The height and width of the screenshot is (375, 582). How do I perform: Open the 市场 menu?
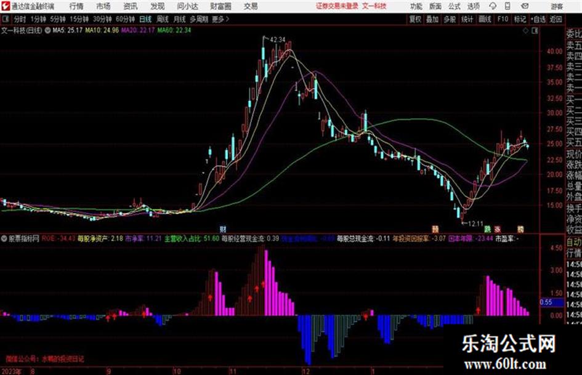click(x=103, y=6)
